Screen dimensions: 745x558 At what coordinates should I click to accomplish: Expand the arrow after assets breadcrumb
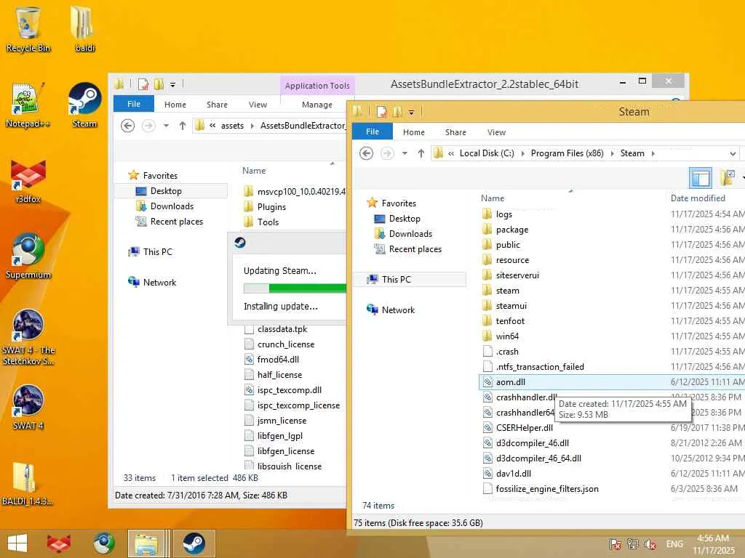click(x=252, y=126)
